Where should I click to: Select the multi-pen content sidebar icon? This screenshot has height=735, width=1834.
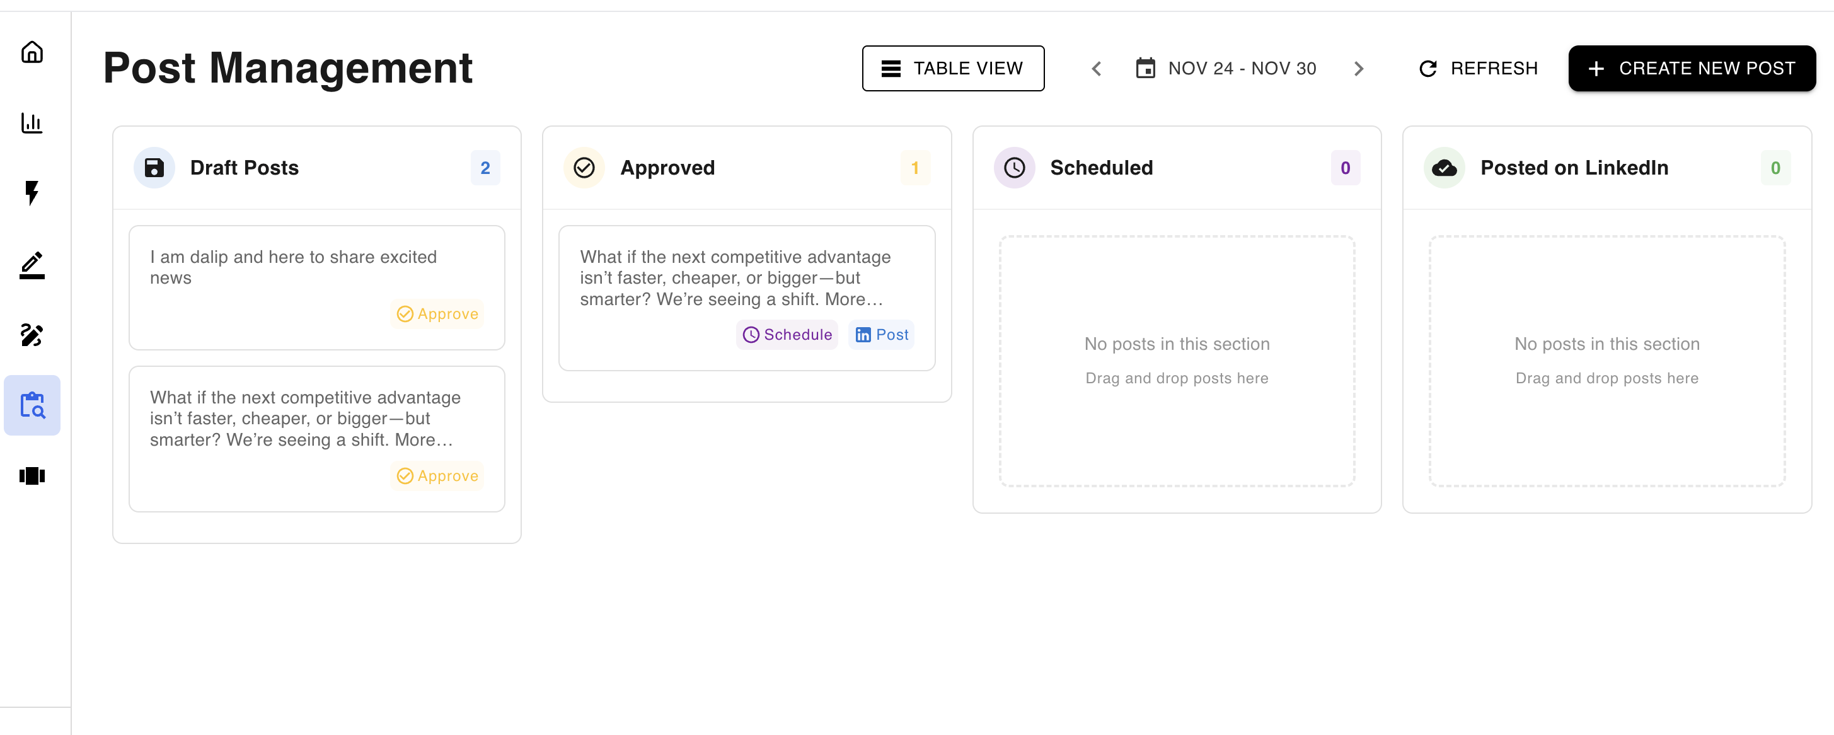[32, 335]
